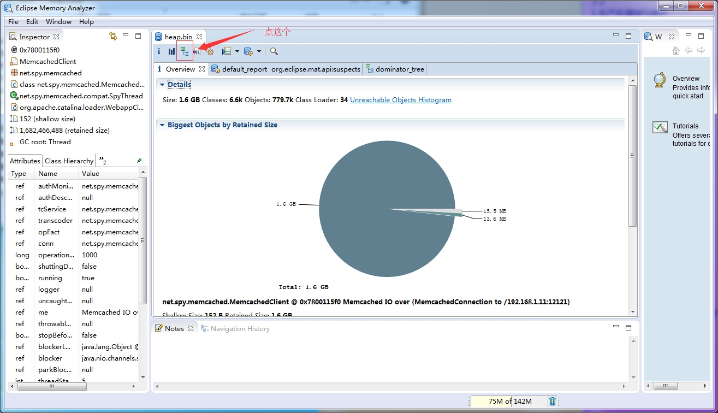Image resolution: width=718 pixels, height=413 pixels.
Task: Open the Window menu
Action: [58, 22]
